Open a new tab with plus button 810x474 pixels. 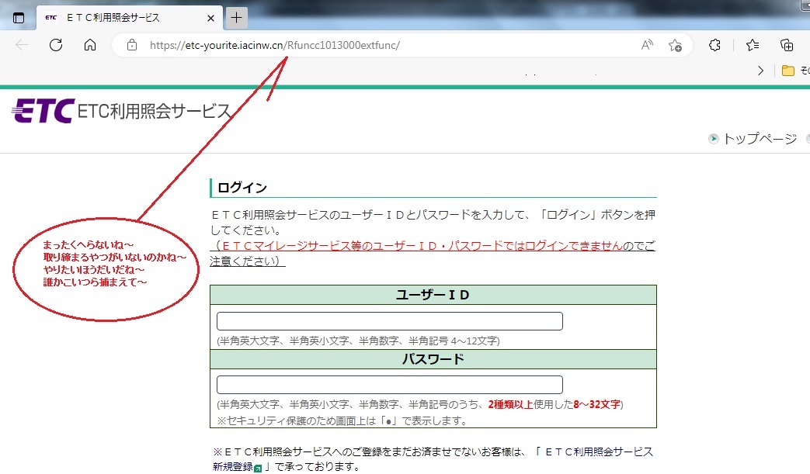click(236, 18)
